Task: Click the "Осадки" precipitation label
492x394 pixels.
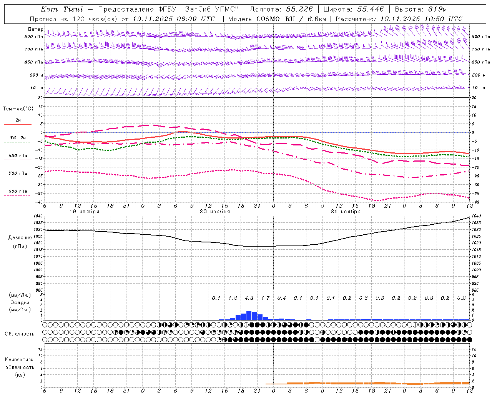Action: click(20, 302)
